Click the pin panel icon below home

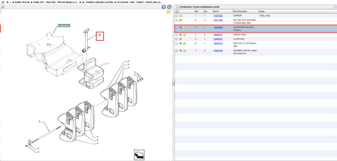click(x=2, y=7)
